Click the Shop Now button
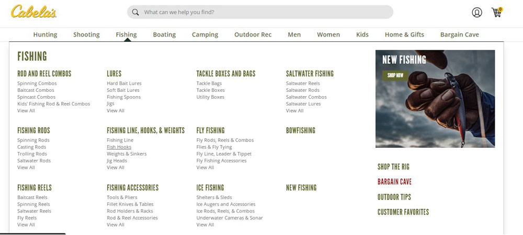 pos(395,75)
